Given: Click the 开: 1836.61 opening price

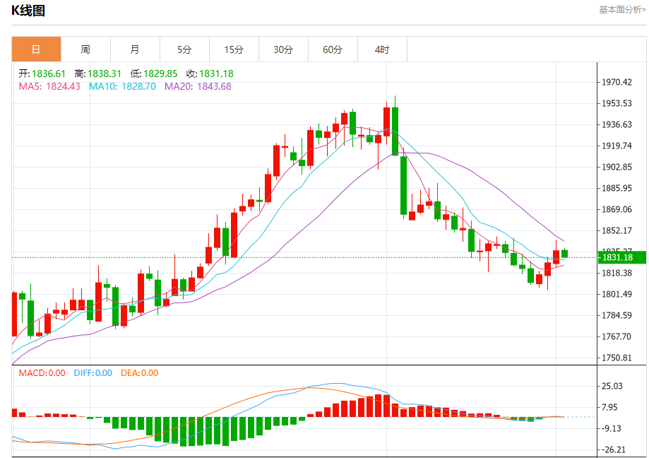Looking at the screenshot, I should pyautogui.click(x=42, y=74).
